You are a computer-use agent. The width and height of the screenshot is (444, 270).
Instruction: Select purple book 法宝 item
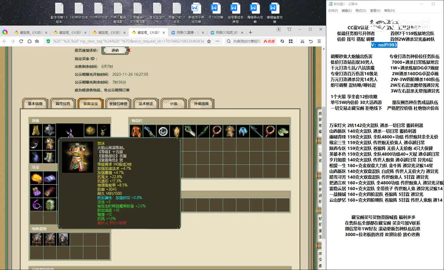(x=49, y=178)
